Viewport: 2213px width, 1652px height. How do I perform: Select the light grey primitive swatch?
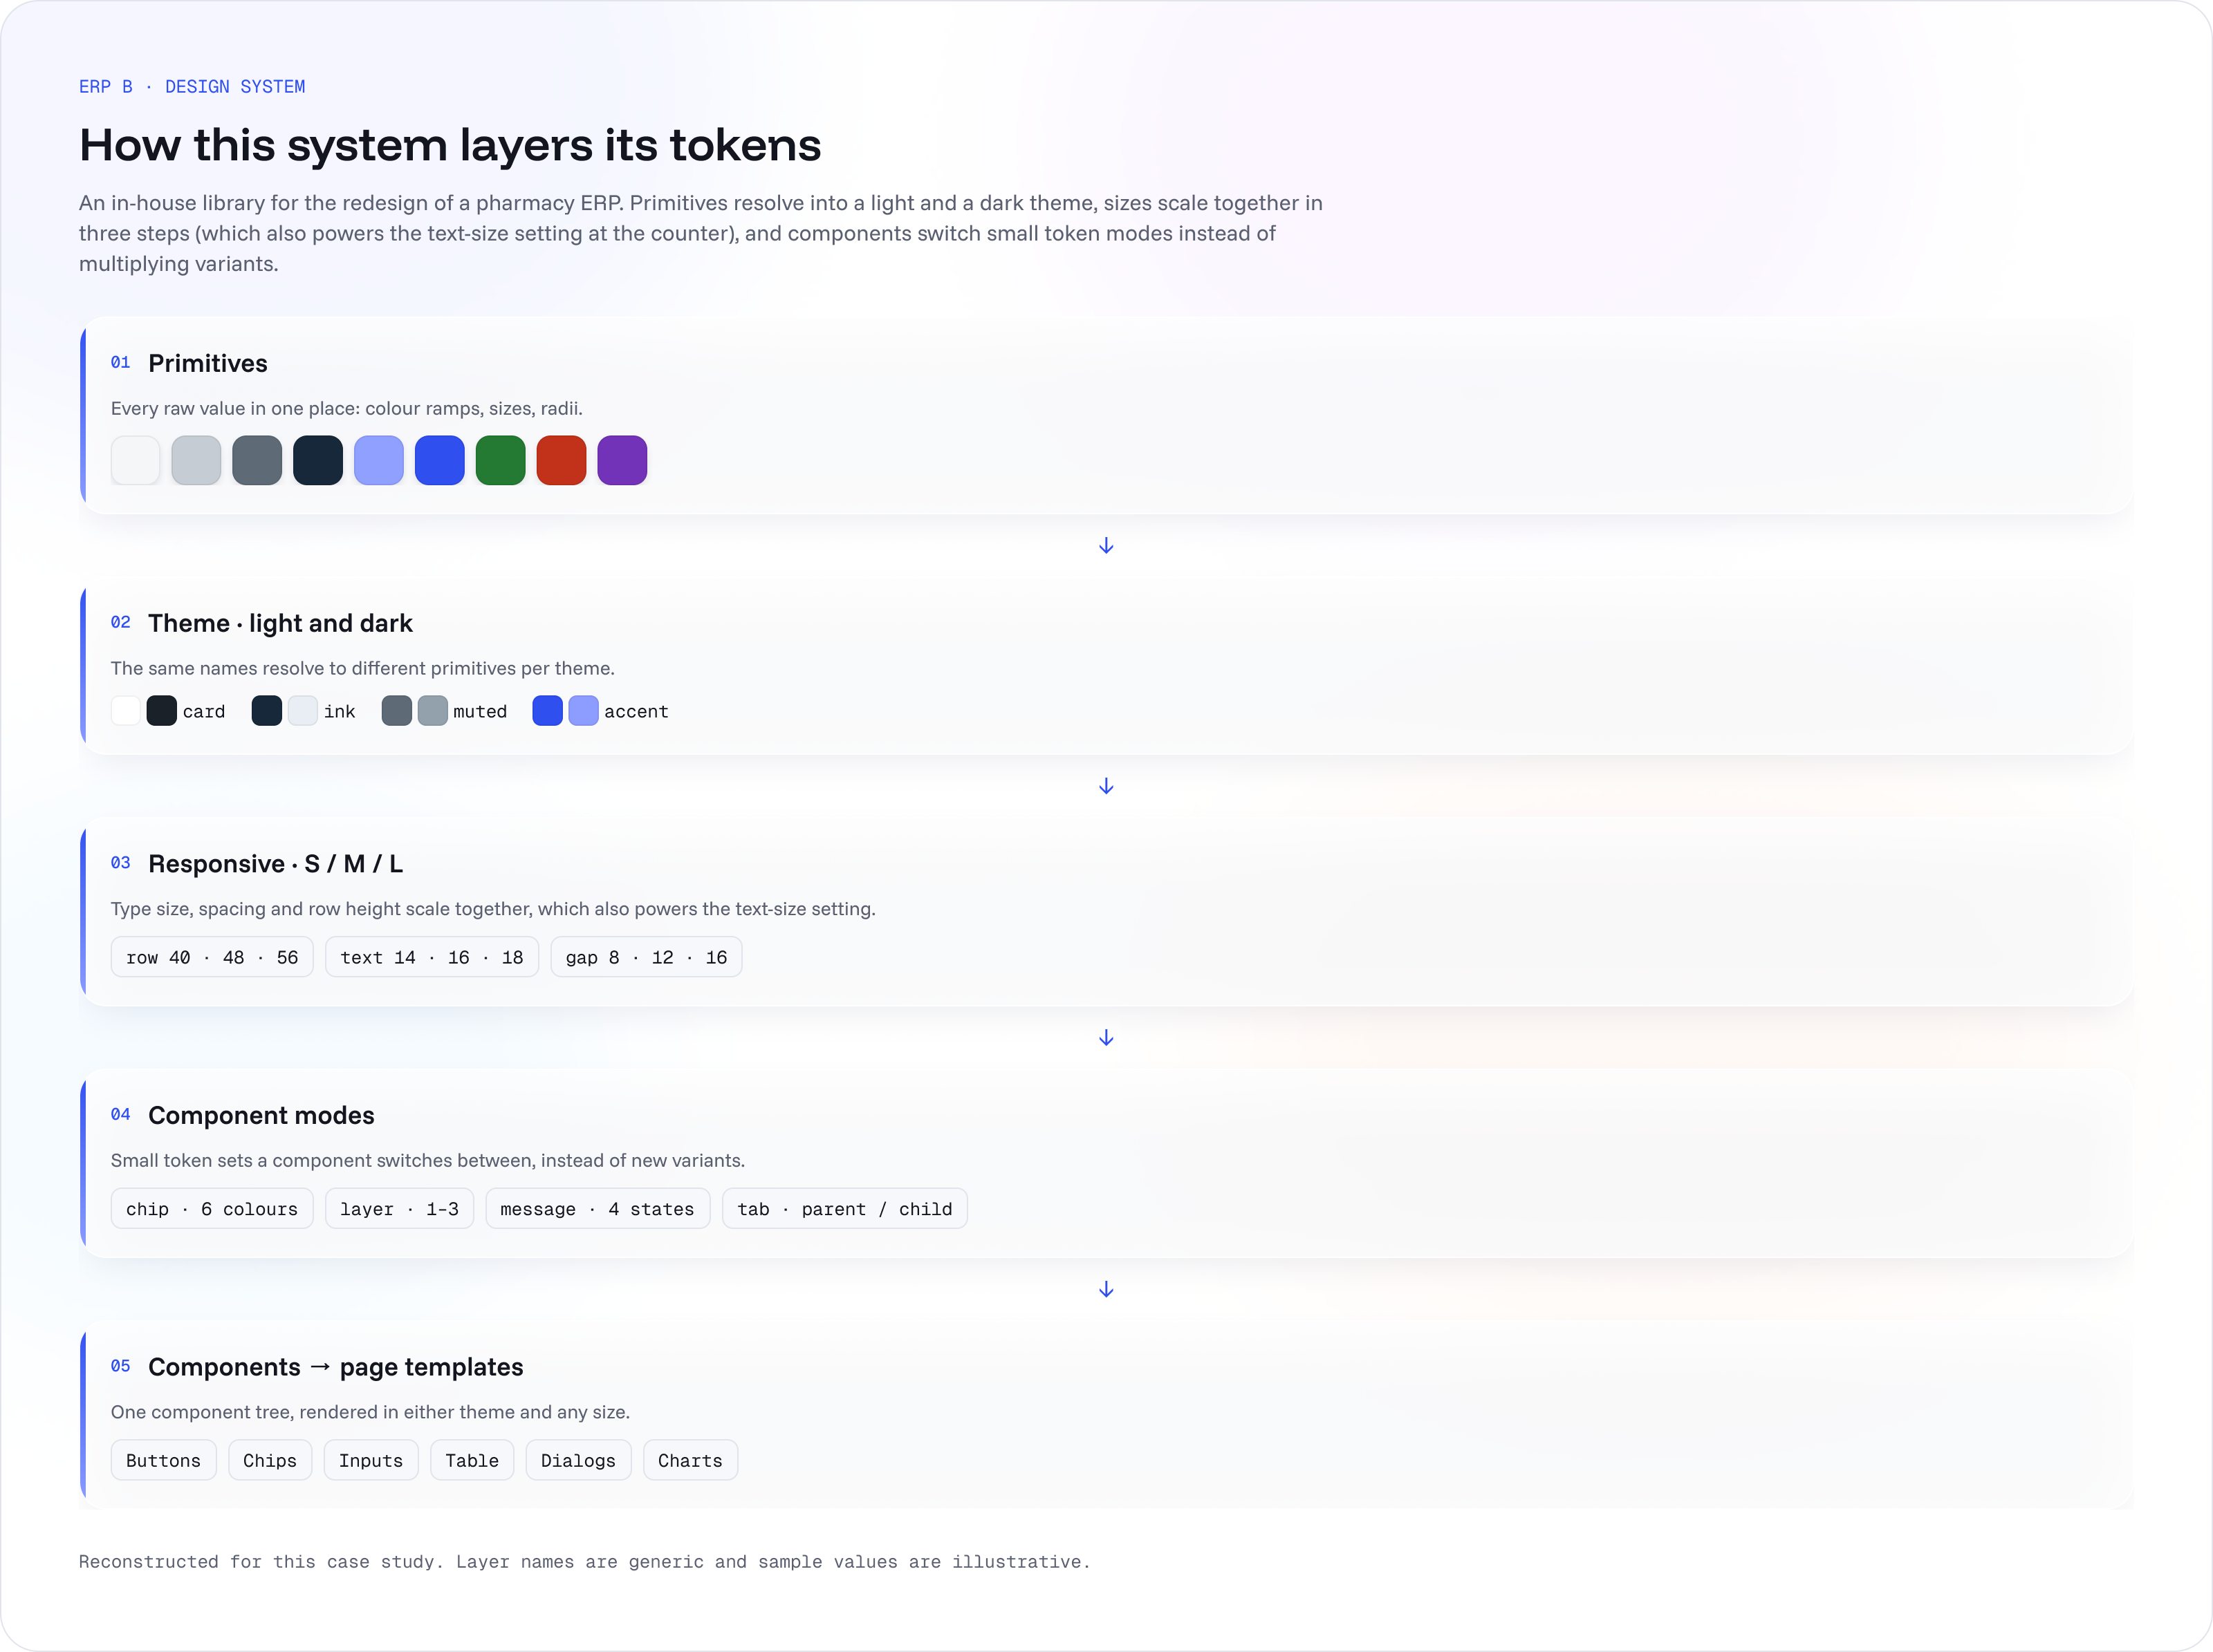click(196, 460)
